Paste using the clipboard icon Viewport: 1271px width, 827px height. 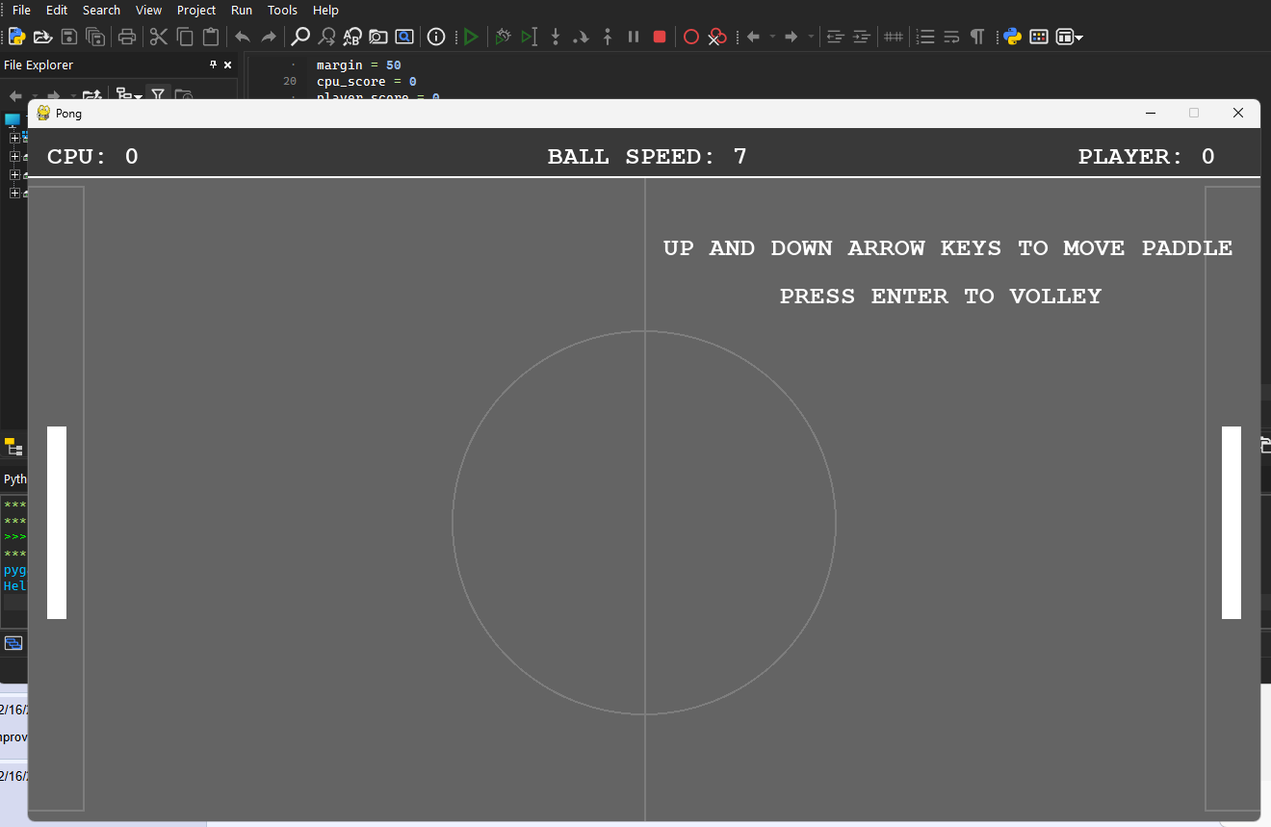click(211, 37)
